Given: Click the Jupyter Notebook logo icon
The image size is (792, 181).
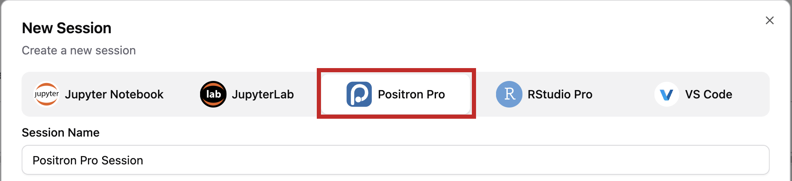Looking at the screenshot, I should pyautogui.click(x=46, y=94).
